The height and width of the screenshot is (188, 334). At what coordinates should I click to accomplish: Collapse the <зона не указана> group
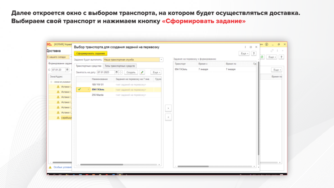tap(51, 82)
